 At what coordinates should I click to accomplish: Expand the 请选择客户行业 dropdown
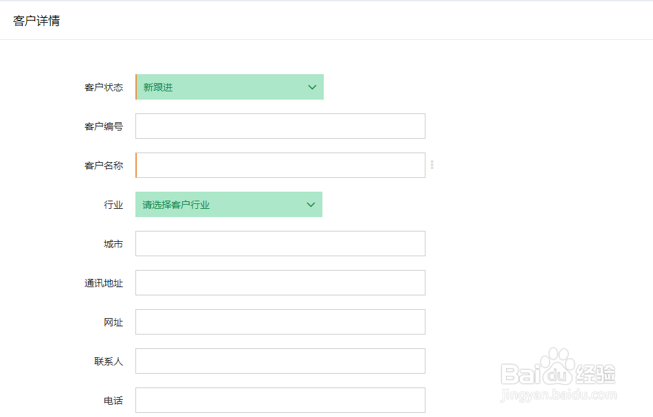219,205
